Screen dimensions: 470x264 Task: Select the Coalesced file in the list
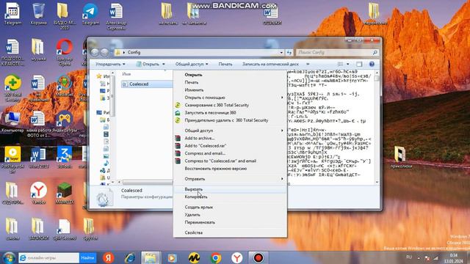click(x=147, y=84)
